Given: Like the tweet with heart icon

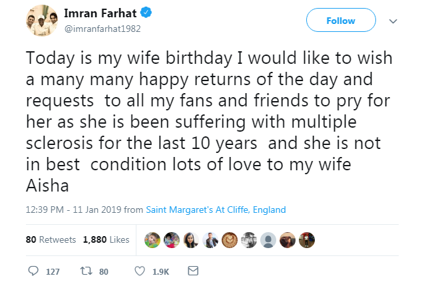Looking at the screenshot, I should pyautogui.click(x=140, y=271).
